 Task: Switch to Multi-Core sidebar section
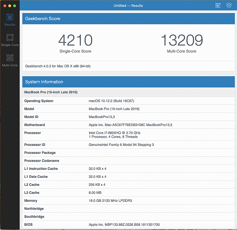coord(10,60)
